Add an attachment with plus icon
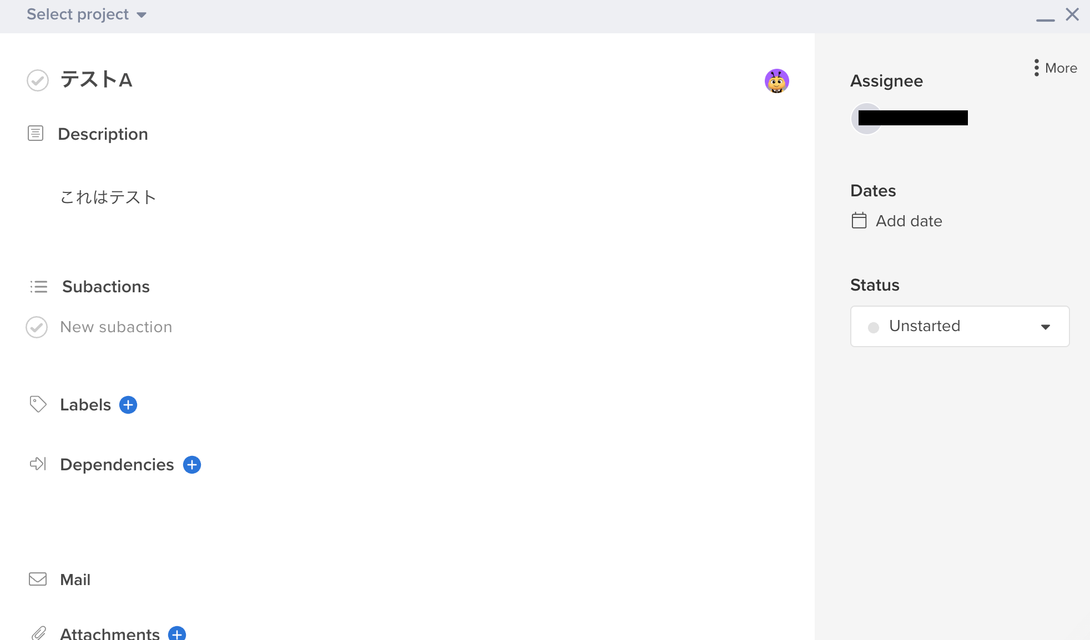 (177, 633)
